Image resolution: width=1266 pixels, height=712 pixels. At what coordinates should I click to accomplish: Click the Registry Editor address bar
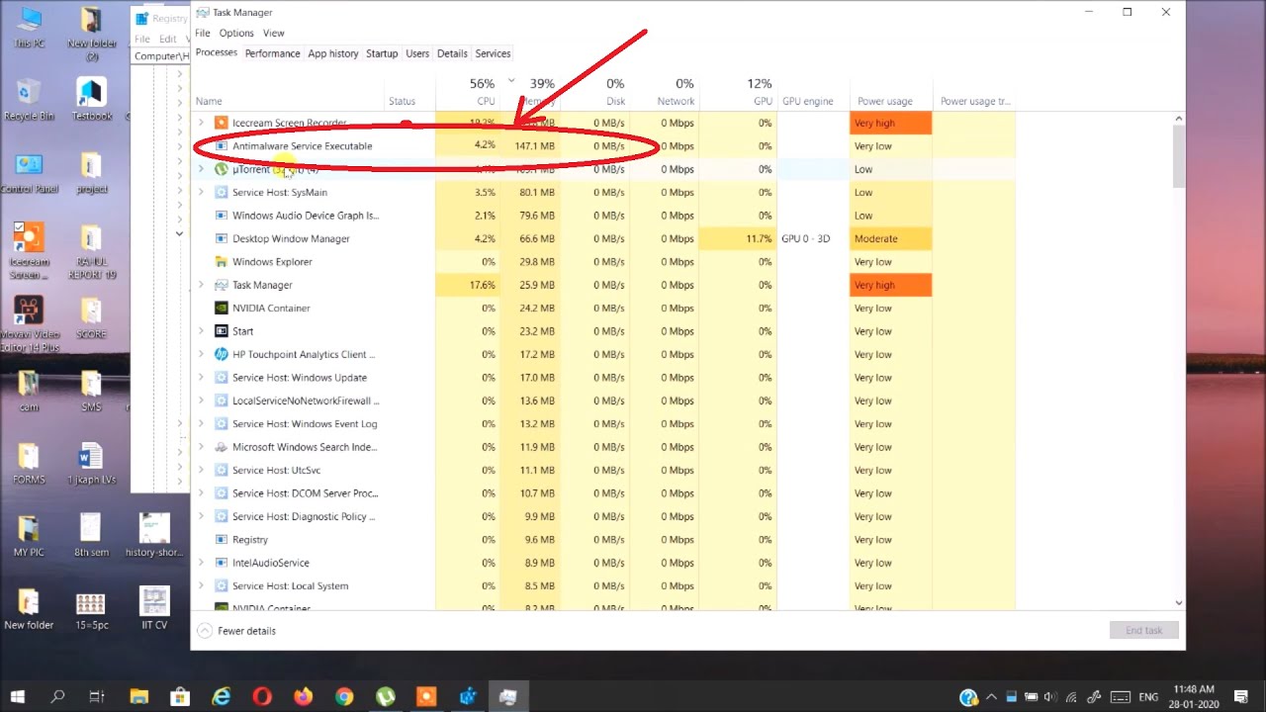(x=161, y=56)
